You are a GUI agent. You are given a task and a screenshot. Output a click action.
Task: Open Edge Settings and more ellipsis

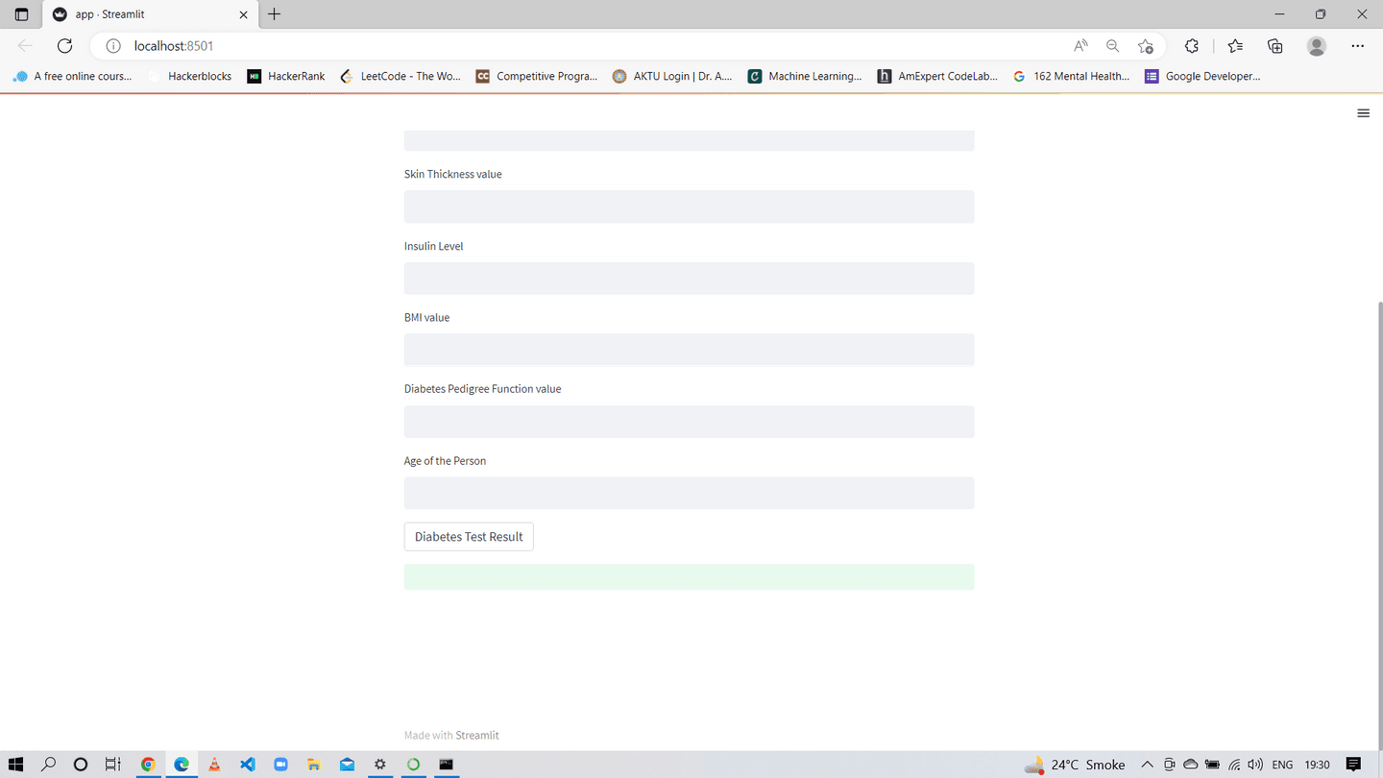tap(1357, 46)
